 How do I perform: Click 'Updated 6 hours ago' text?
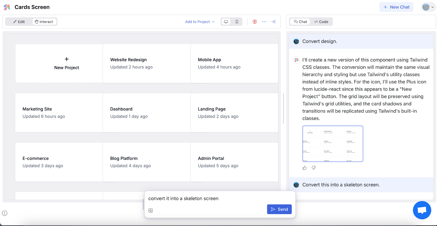click(44, 116)
